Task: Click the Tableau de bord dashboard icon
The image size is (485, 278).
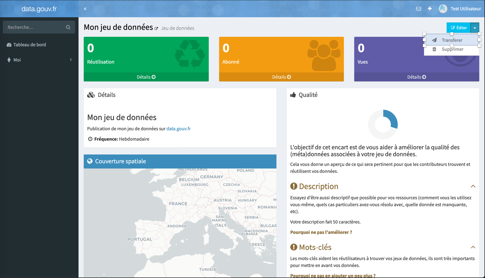Action: [x=9, y=45]
